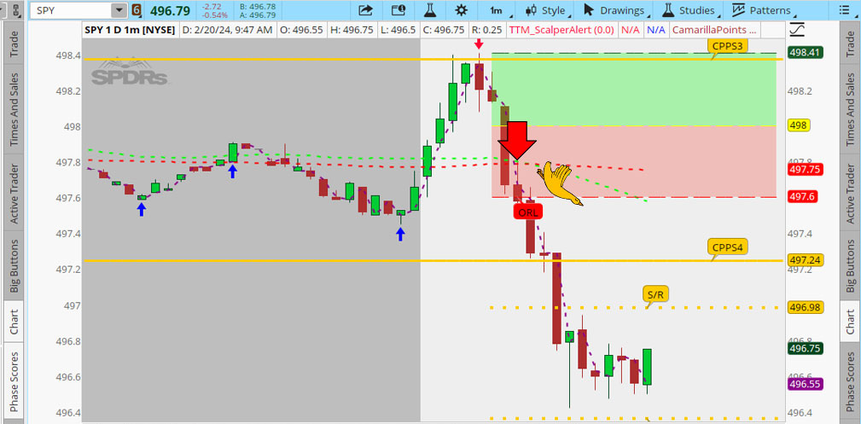Click the A: 496.79 ask value
The height and width of the screenshot is (424, 861).
click(x=258, y=15)
